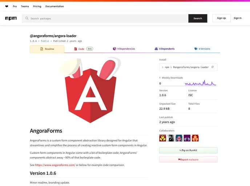Screen dimensions: 250x186
Task: Click the 'Unpacked Size' label
Action: click(168, 104)
